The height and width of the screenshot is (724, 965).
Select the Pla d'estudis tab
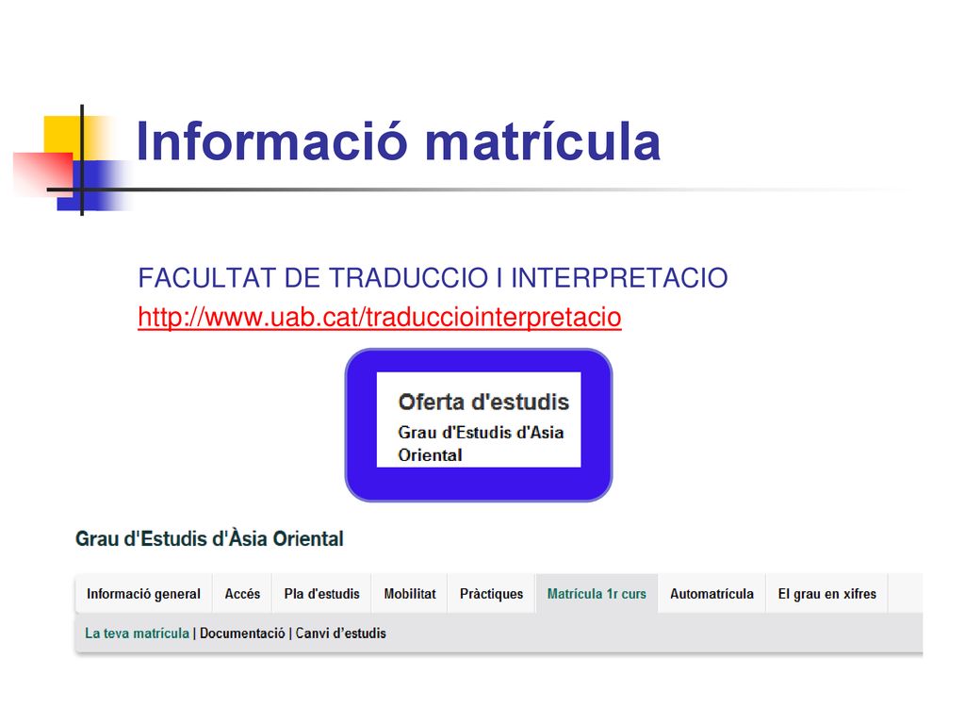(x=321, y=594)
